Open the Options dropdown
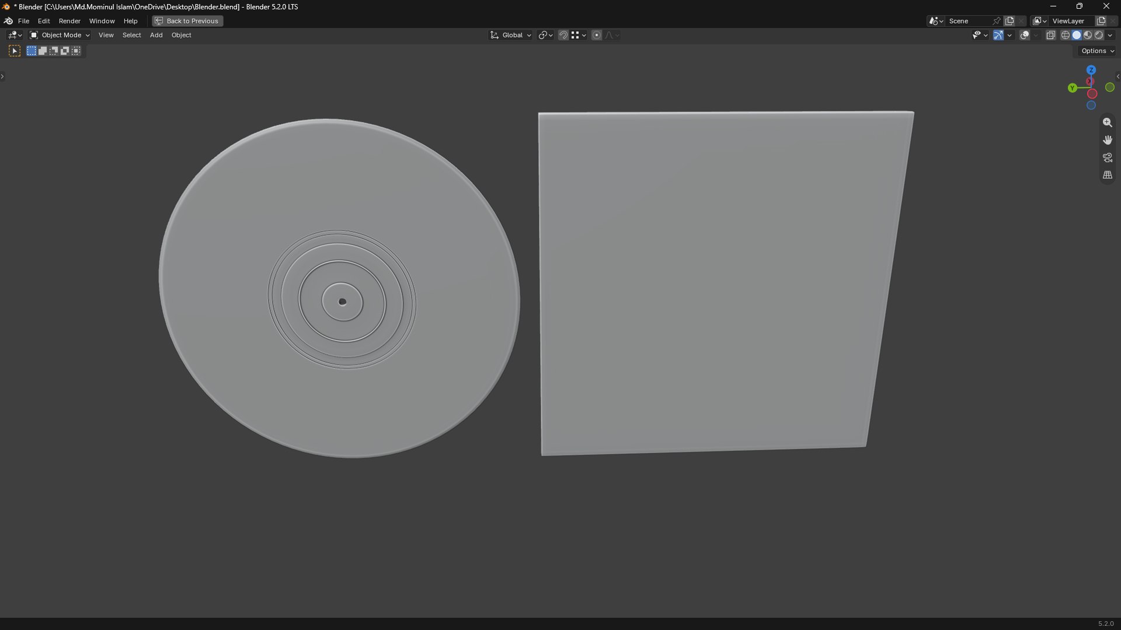 [1098, 51]
